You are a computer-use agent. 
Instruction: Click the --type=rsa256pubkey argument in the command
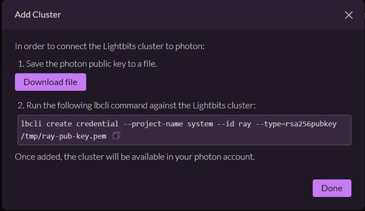coord(296,124)
